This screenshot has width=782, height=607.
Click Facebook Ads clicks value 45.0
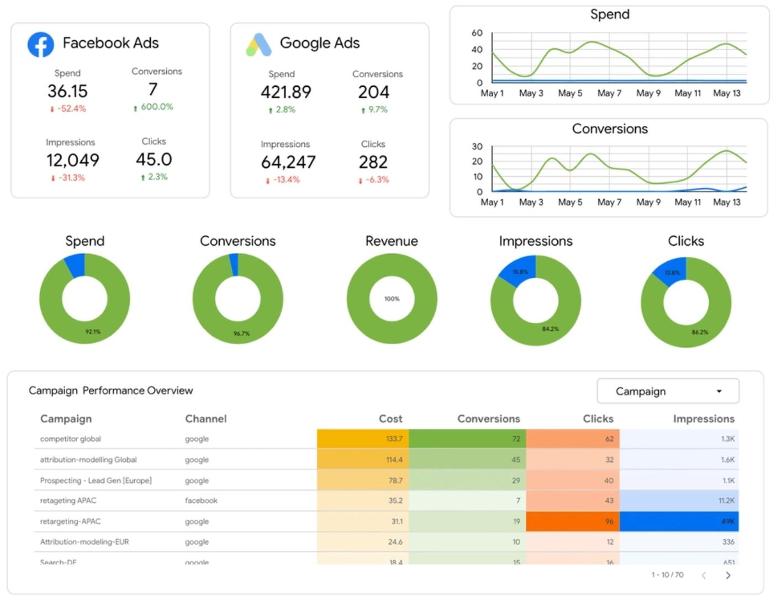pyautogui.click(x=154, y=160)
